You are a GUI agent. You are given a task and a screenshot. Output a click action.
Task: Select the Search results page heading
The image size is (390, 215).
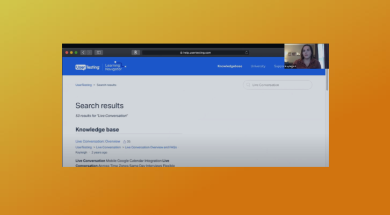[x=99, y=105]
